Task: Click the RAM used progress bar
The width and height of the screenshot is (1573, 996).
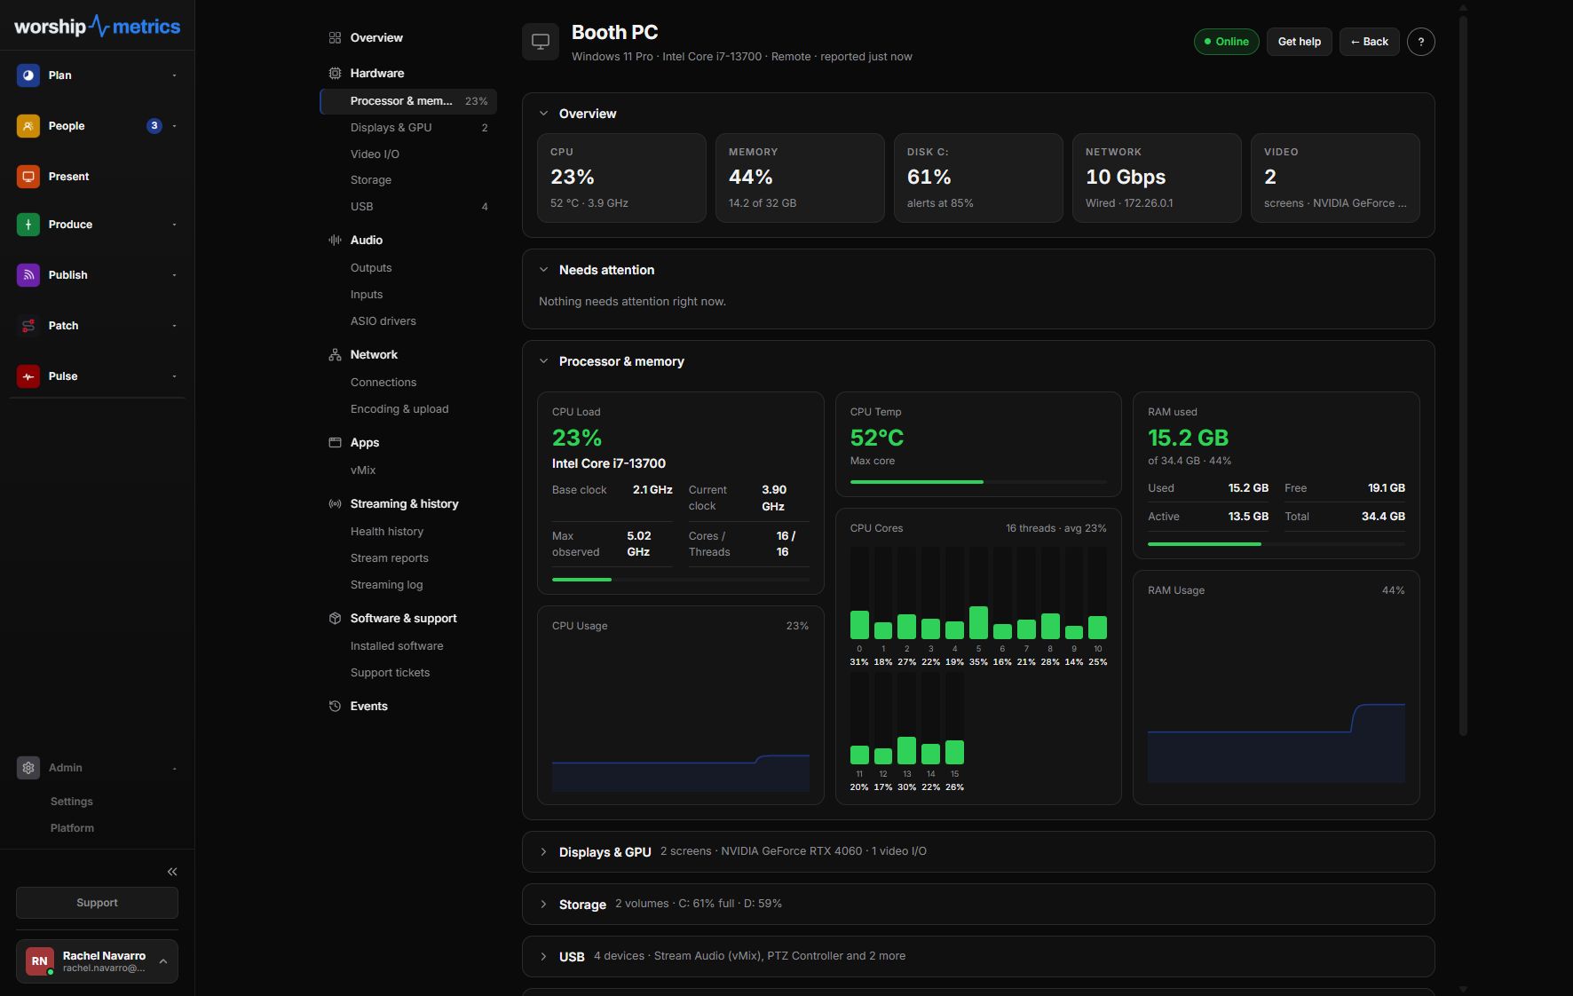Action: pyautogui.click(x=1277, y=544)
